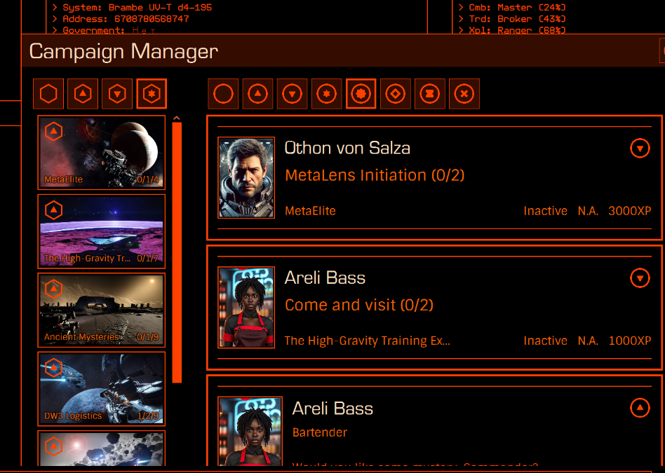Click the circle diamond mission filter
665x473 pixels.
pos(395,94)
